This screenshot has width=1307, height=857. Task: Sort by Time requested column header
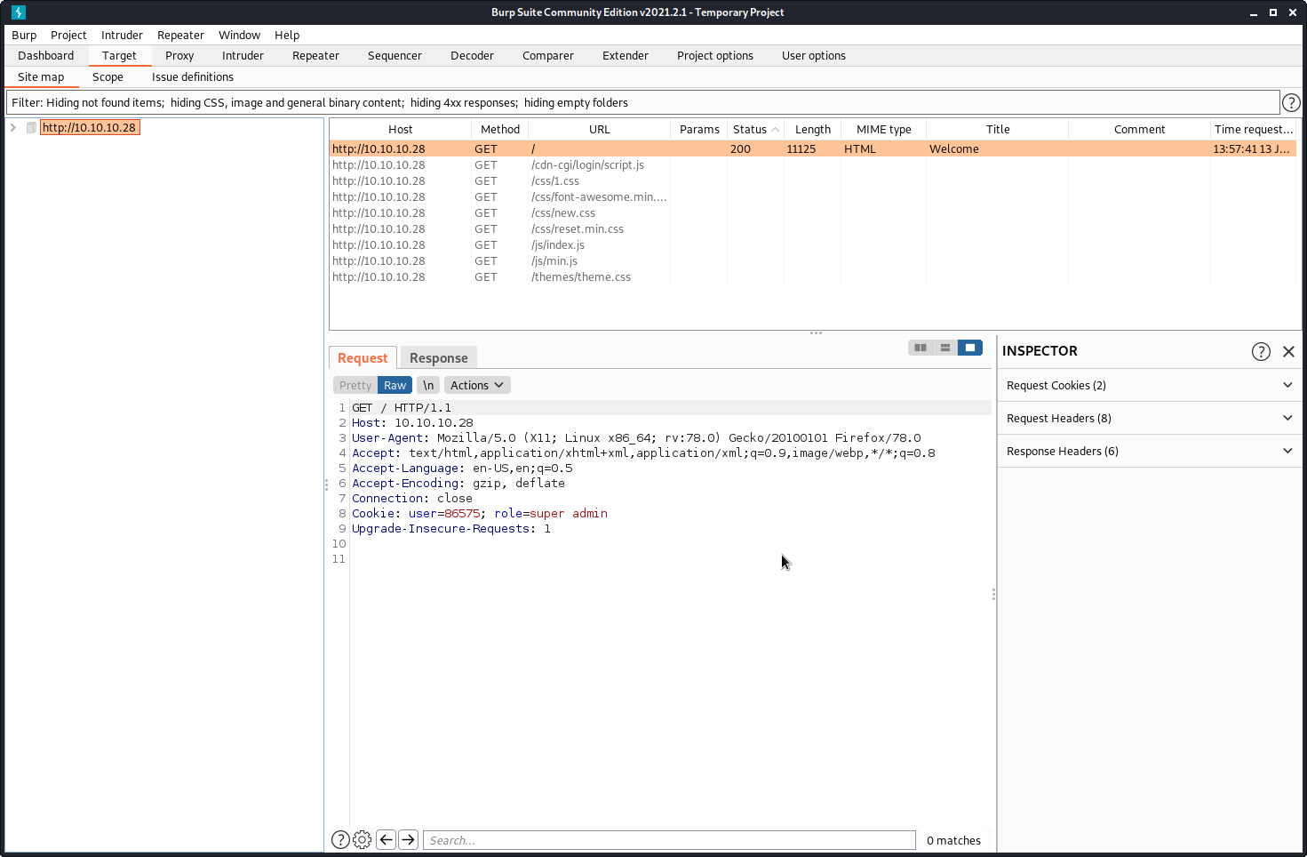tap(1254, 130)
